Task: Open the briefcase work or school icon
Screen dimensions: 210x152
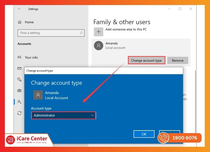Action: tap(19, 91)
